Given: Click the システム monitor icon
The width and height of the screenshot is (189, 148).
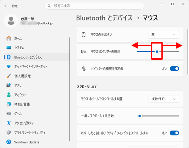Looking at the screenshot, I should tap(9, 48).
